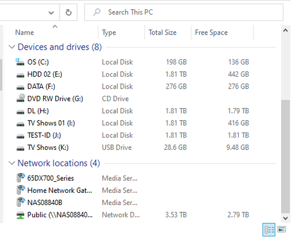Click the Home Network Gateway media server icon
This screenshot has height=237, width=291.
coord(21,190)
